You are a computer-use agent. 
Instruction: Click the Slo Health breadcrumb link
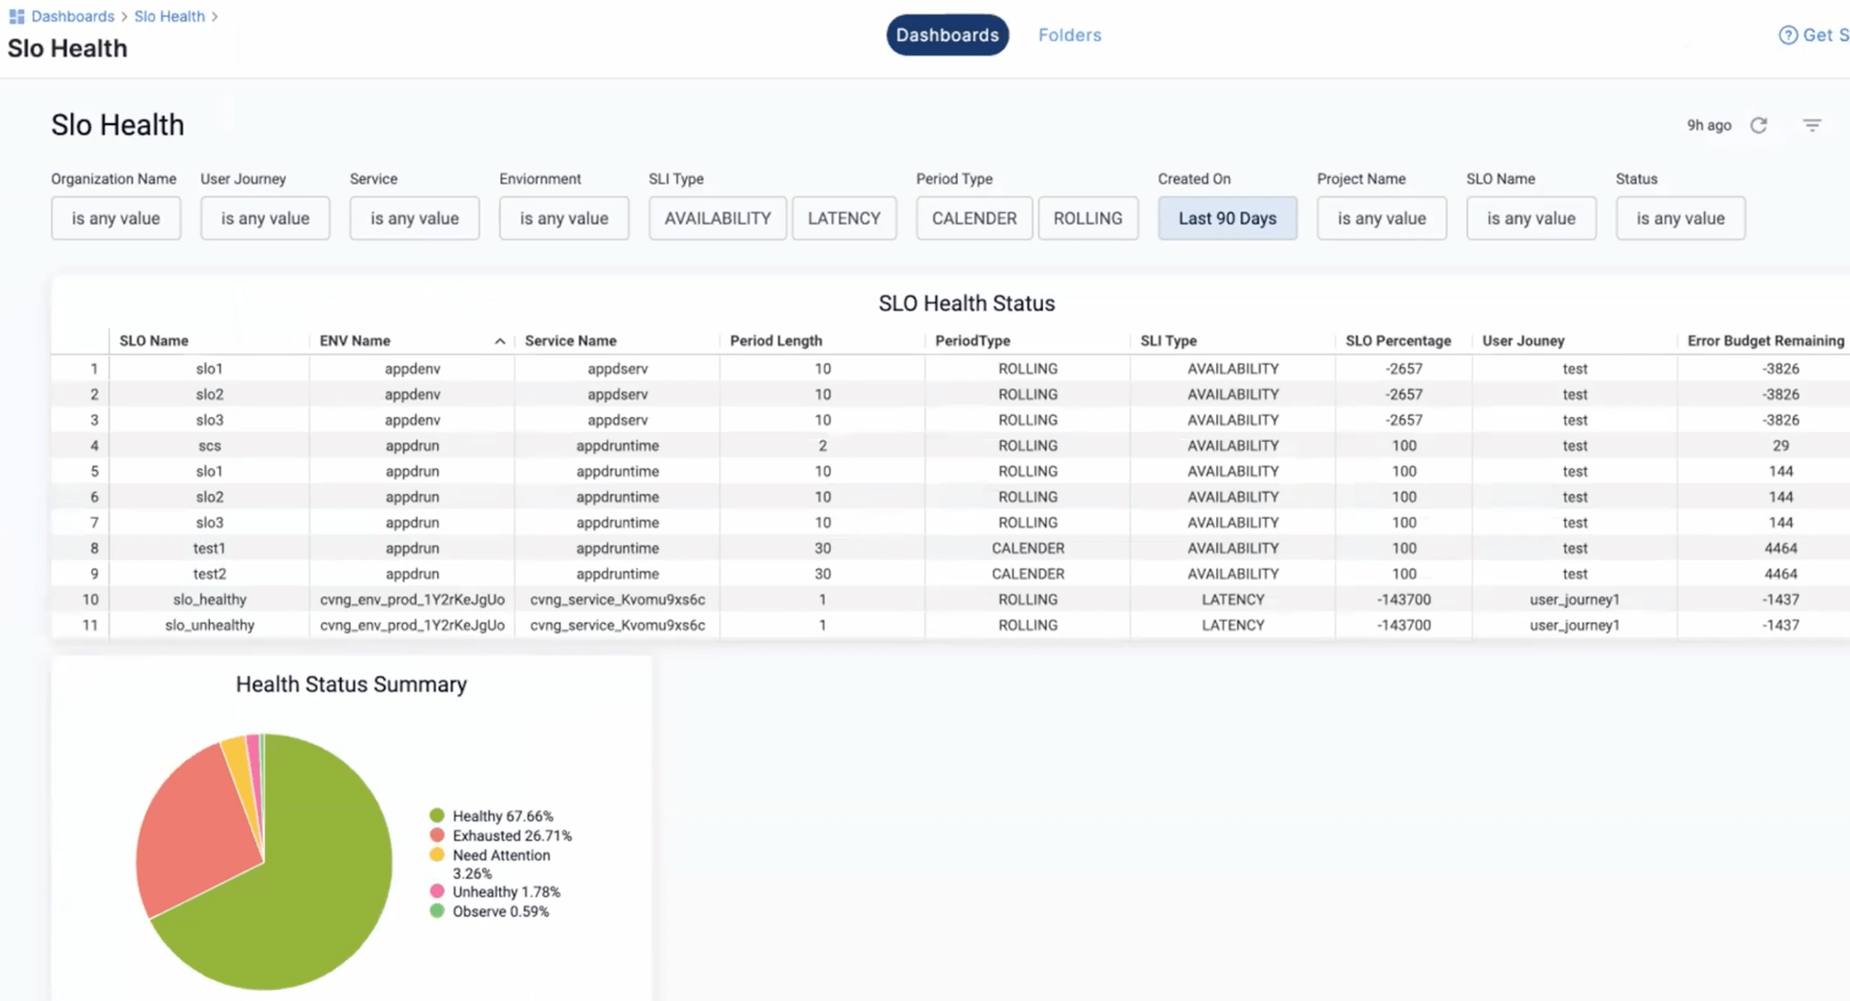[169, 16]
